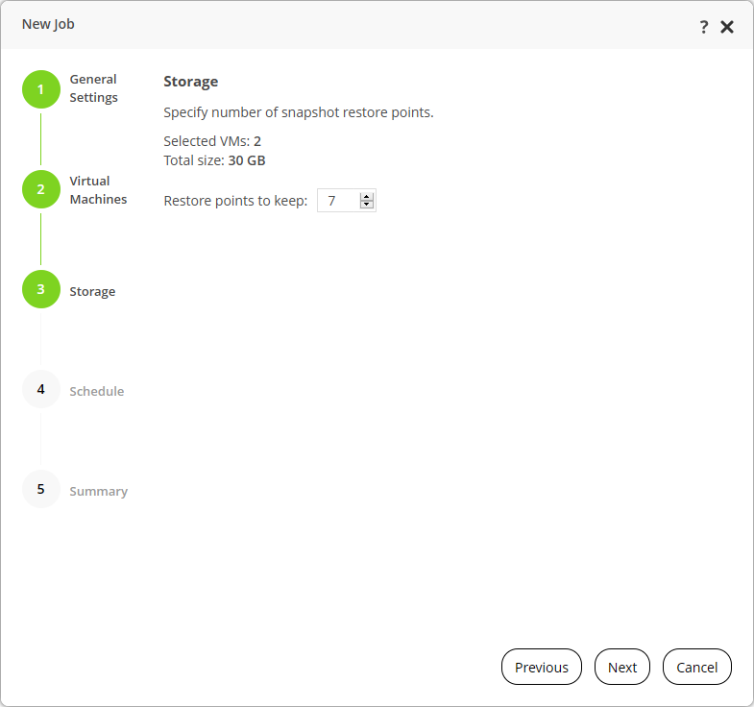Decrease restore points with down arrow
Viewport: 754px width, 707px height.
coord(366,205)
